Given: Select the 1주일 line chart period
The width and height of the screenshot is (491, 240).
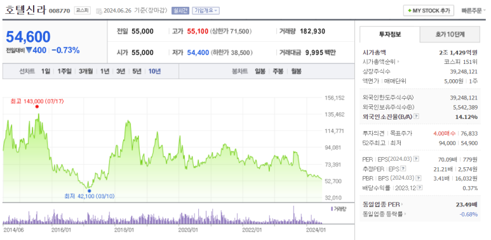Looking at the screenshot, I should click(x=65, y=72).
